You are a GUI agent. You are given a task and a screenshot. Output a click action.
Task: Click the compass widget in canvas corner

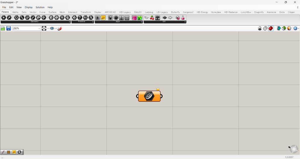[293, 149]
